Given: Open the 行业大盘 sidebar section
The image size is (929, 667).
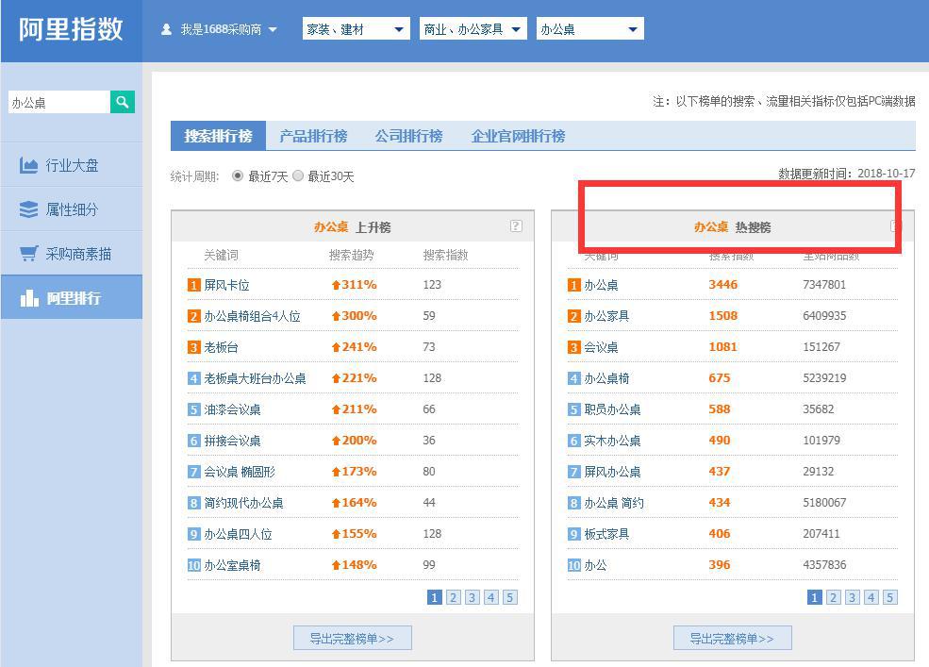Looking at the screenshot, I should pos(72,165).
